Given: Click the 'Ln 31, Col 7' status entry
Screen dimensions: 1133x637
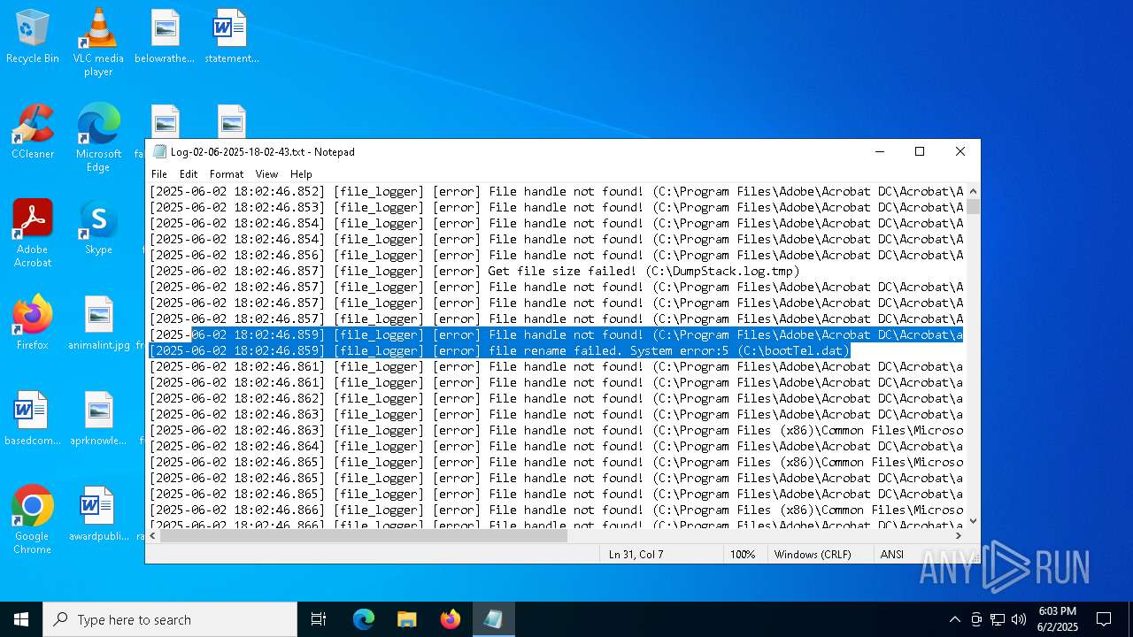Looking at the screenshot, I should 636,554.
